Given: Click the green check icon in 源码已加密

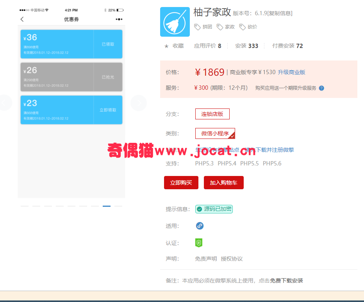Looking at the screenshot, I should [200, 209].
